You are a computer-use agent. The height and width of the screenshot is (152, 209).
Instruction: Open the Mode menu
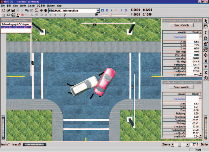tap(23, 6)
